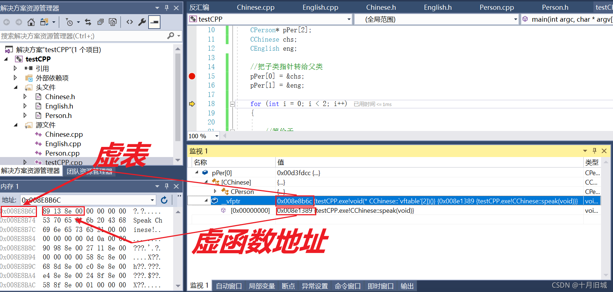
Task: Switch to the English.cpp editor tab
Action: click(x=320, y=7)
